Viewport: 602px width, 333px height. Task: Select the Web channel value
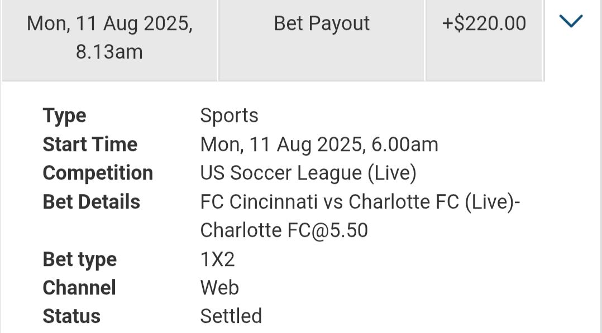click(219, 288)
